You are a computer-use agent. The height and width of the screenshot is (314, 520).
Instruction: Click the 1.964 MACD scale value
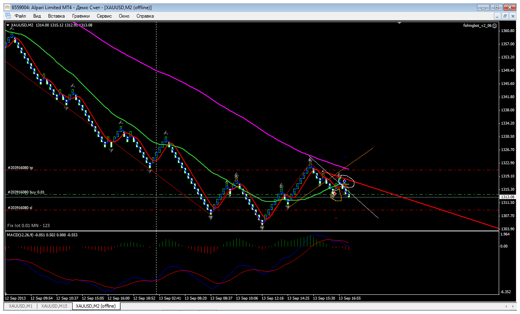coord(506,234)
